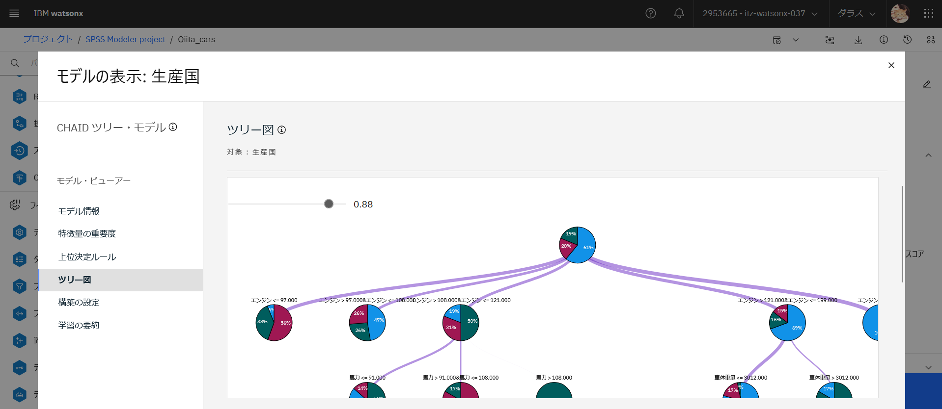
Task: Expand the right panel chevron down
Action: [928, 367]
